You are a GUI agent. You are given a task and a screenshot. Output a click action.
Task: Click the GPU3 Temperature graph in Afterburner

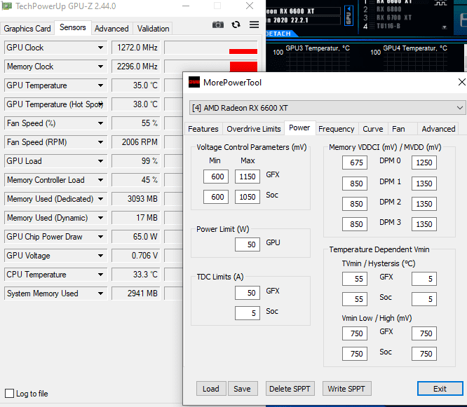(317, 61)
